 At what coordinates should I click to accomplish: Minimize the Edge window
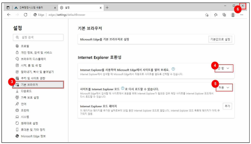click(225, 6)
